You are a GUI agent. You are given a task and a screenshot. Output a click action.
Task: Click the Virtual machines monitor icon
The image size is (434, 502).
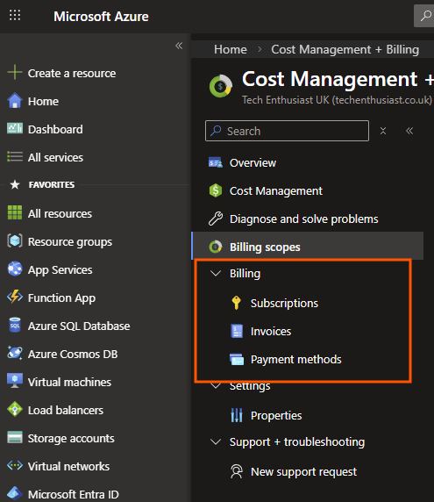point(15,381)
